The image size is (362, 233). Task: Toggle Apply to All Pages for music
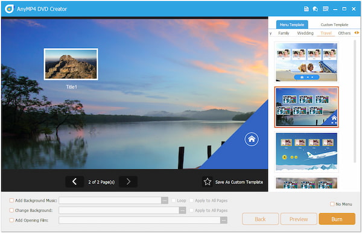191,200
